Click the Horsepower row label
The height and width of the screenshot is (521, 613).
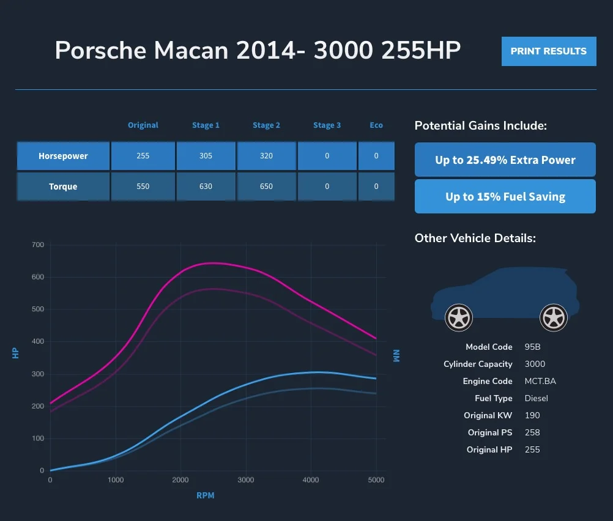(x=63, y=156)
